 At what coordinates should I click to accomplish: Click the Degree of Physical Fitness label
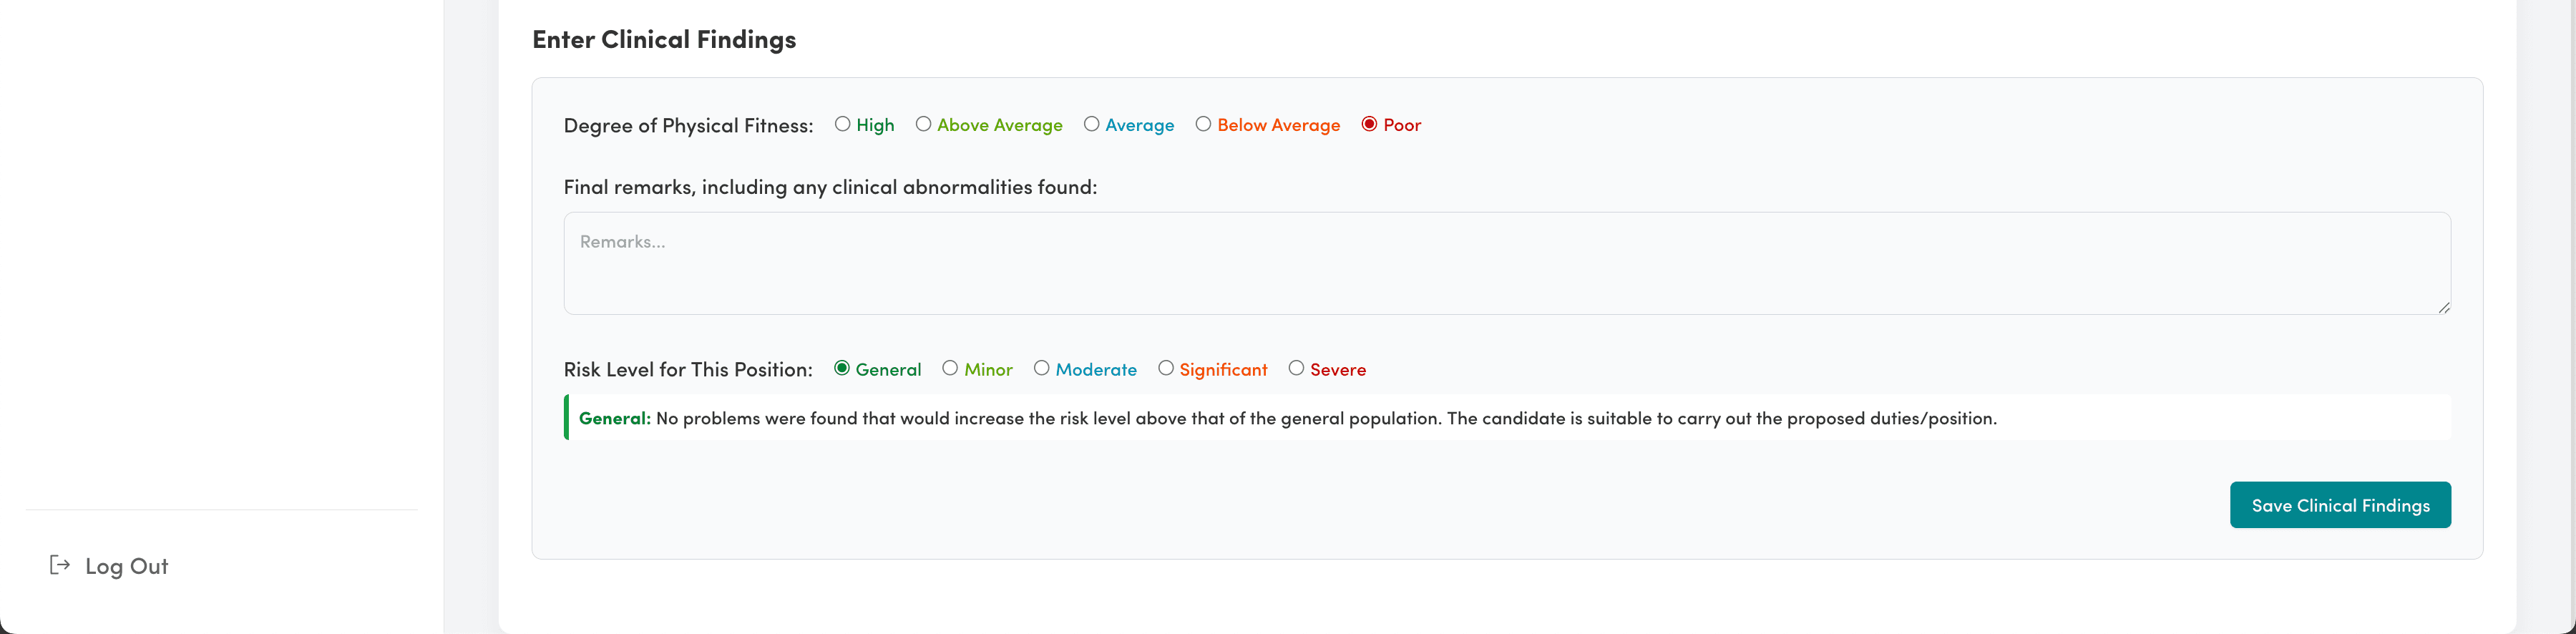[x=688, y=125]
